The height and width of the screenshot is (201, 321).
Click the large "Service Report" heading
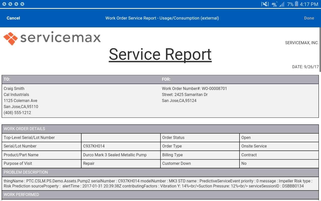point(160,54)
